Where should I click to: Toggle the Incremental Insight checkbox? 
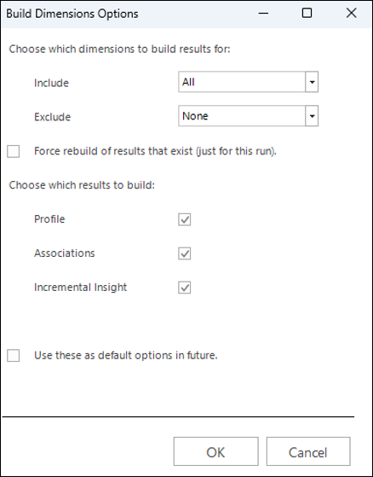(x=185, y=288)
